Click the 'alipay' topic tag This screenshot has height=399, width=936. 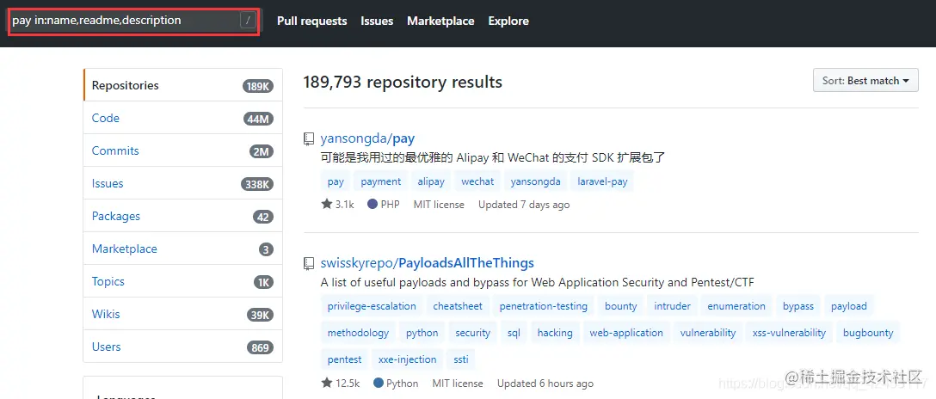[x=431, y=182]
